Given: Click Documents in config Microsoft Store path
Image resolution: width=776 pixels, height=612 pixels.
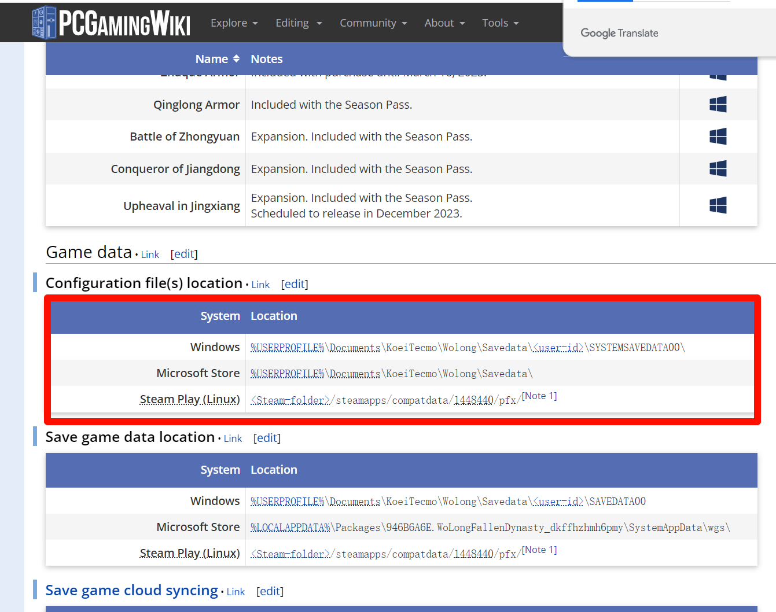Looking at the screenshot, I should [x=355, y=374].
